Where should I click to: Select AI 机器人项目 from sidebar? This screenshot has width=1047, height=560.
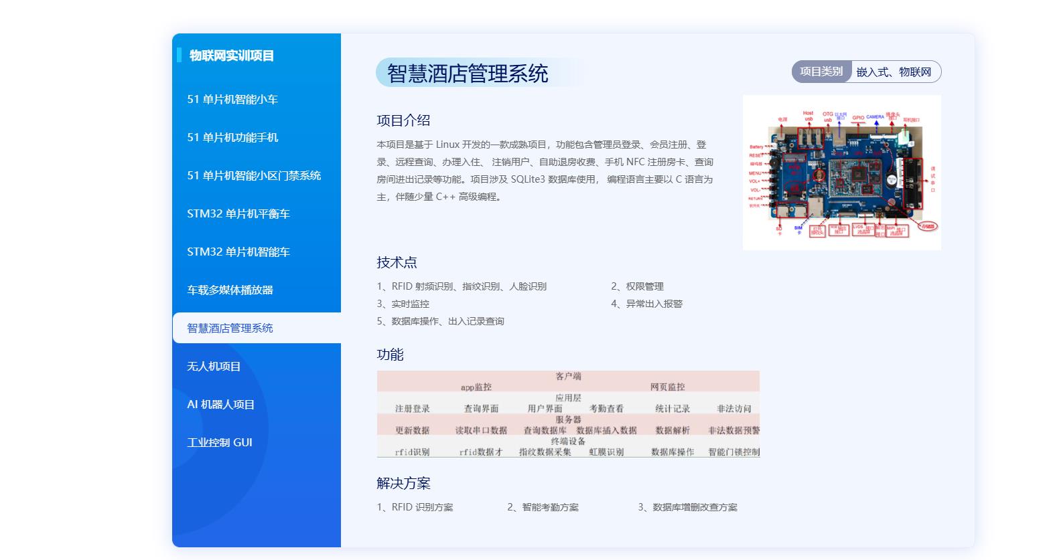[x=221, y=404]
